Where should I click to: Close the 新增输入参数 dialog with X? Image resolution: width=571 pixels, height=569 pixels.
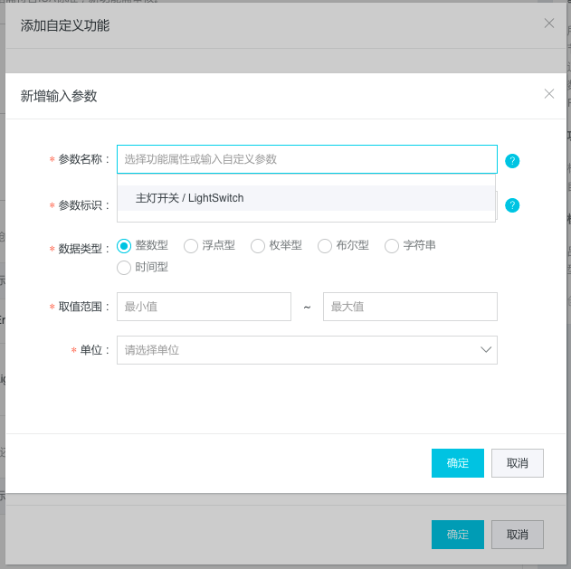click(x=548, y=93)
